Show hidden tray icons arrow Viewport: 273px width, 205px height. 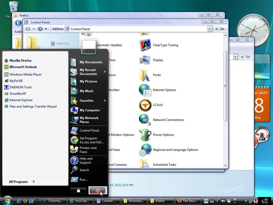246,201
